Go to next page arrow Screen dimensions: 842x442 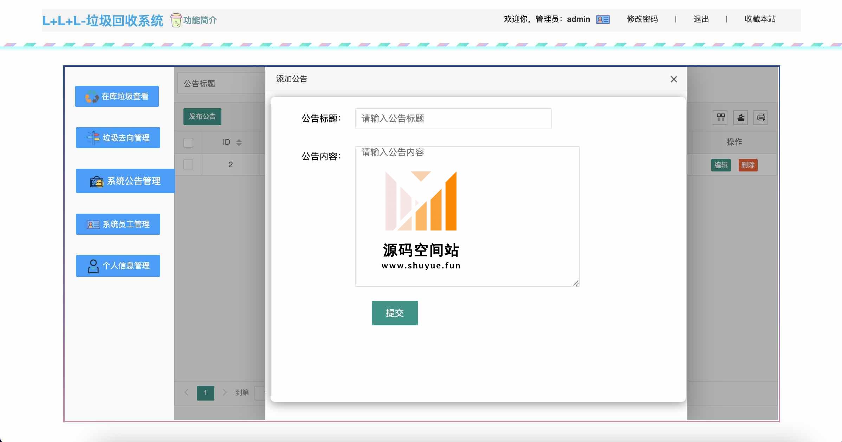point(225,392)
